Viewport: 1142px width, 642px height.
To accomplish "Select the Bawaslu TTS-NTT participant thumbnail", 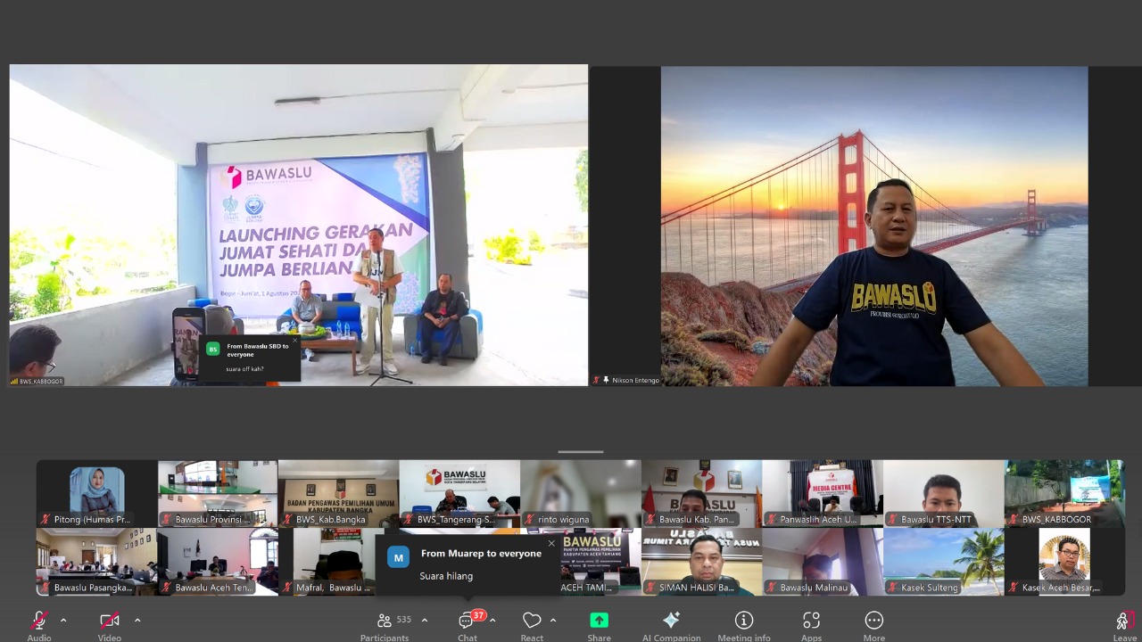I will coord(943,493).
